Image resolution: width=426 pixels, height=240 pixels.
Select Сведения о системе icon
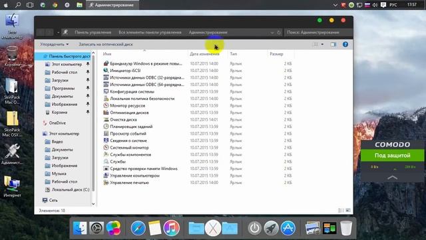[x=106, y=141]
